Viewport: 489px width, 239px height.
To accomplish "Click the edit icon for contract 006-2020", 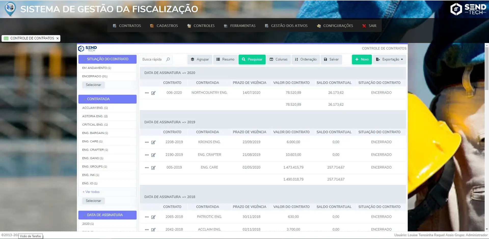I will (153, 93).
